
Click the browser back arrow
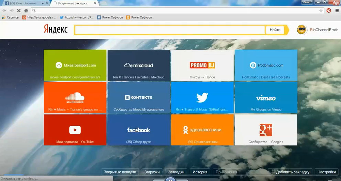[4, 10]
